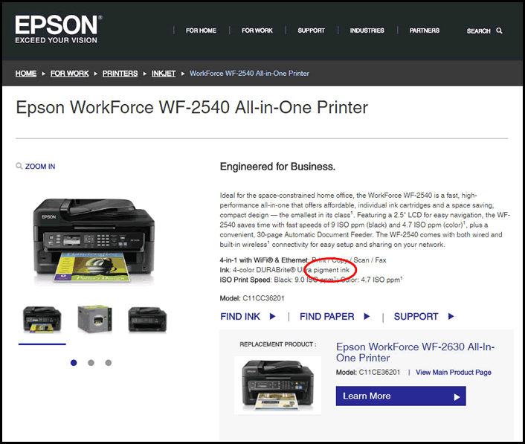Viewport: 525px width, 444px height.
Task: Select first printer thumbnail with printout
Action: tap(42, 320)
